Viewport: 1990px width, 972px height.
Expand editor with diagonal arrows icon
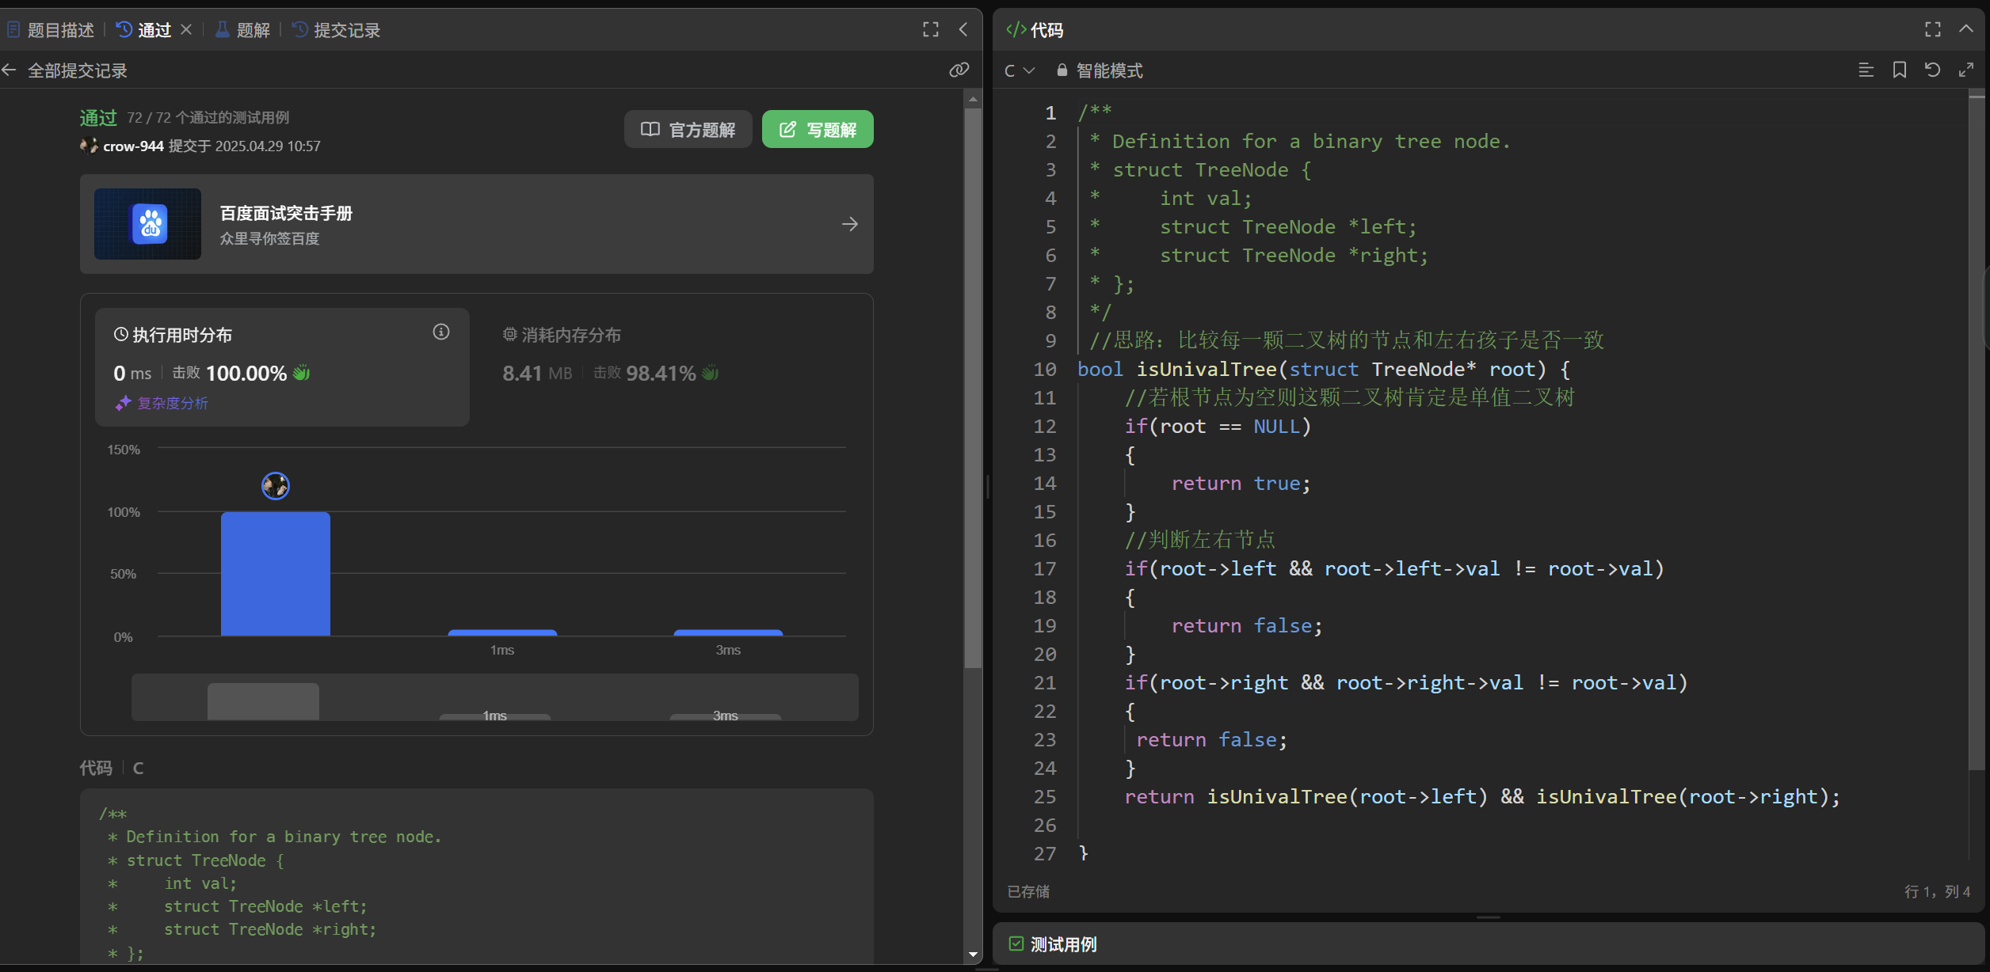coord(1965,70)
